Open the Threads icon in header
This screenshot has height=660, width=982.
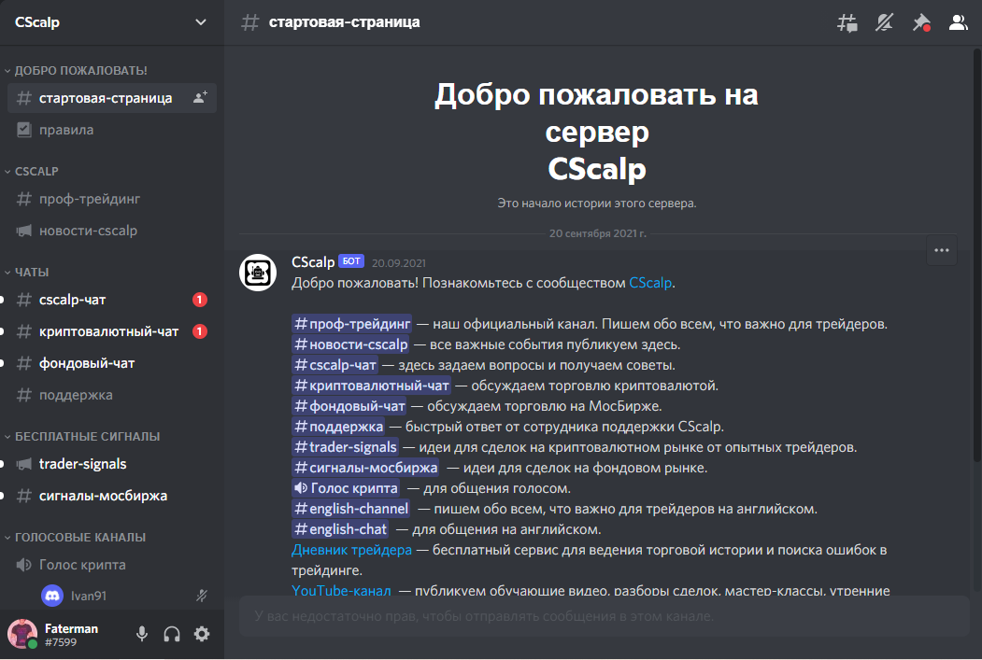(847, 23)
